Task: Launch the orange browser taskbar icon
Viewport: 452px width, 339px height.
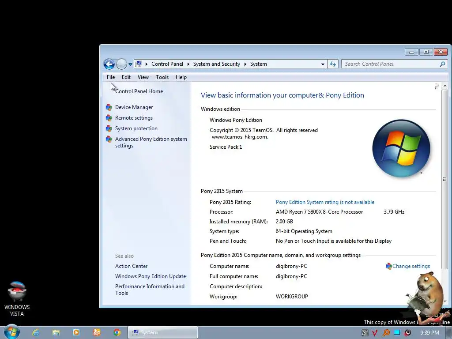Action: point(97,333)
